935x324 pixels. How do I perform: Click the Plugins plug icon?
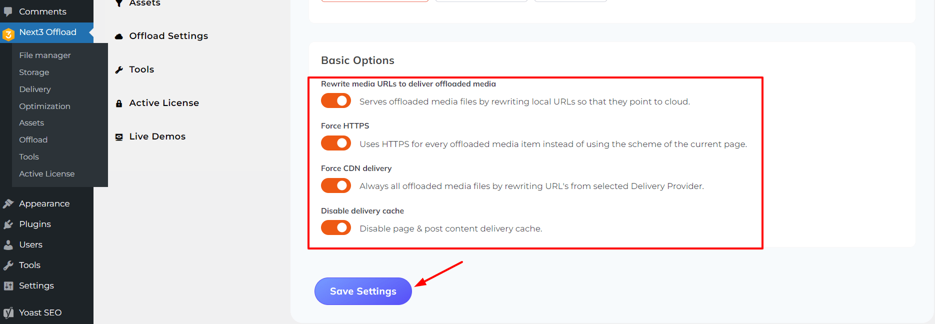coord(8,223)
